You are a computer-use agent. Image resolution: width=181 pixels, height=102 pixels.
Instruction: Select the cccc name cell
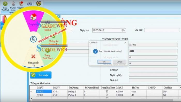point(139,91)
